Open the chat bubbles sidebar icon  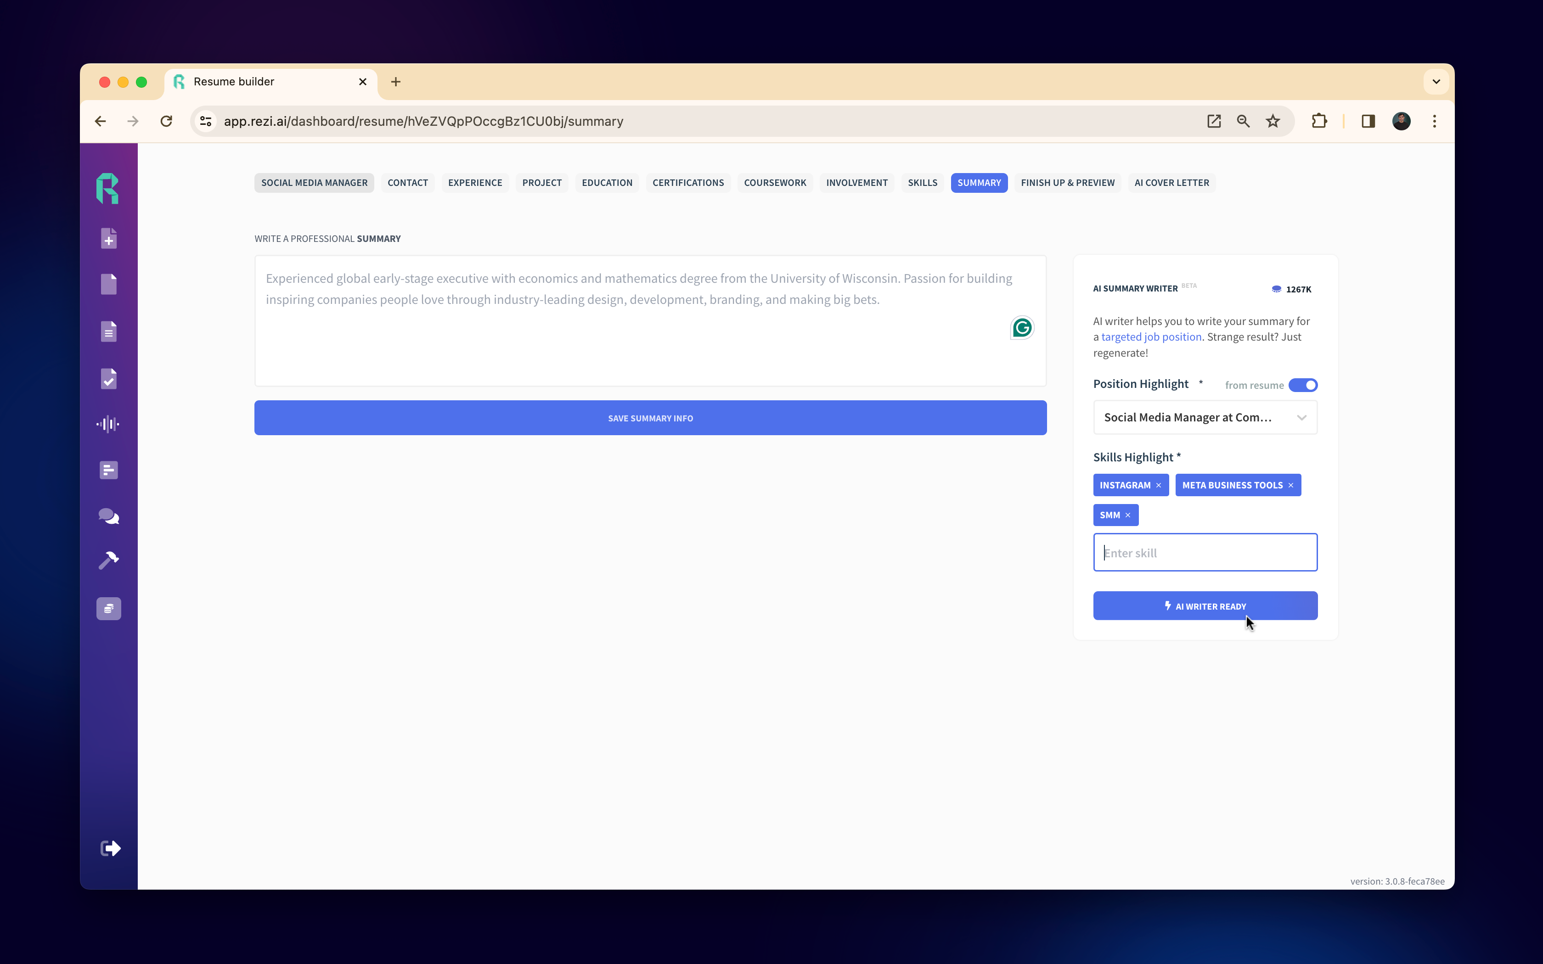(x=108, y=516)
